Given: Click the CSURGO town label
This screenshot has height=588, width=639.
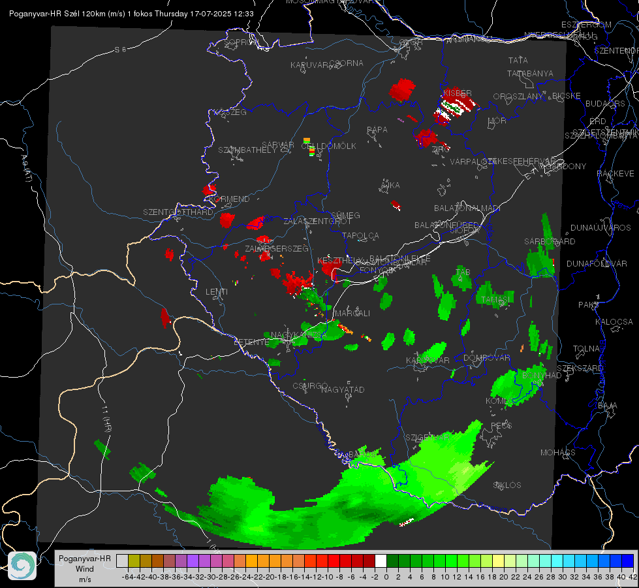Looking at the screenshot, I should tap(310, 385).
